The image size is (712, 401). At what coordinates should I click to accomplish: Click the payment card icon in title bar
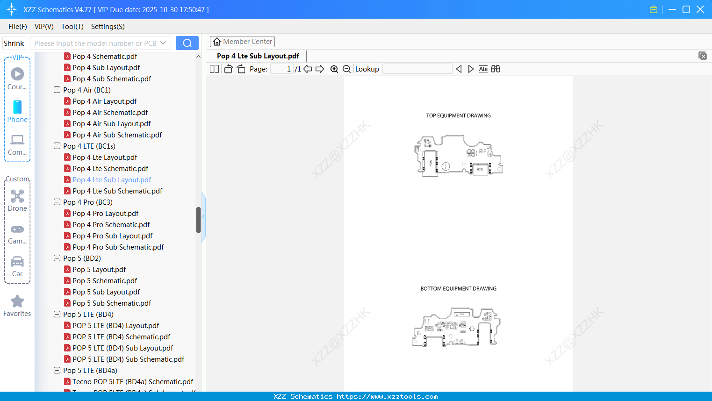pyautogui.click(x=653, y=9)
